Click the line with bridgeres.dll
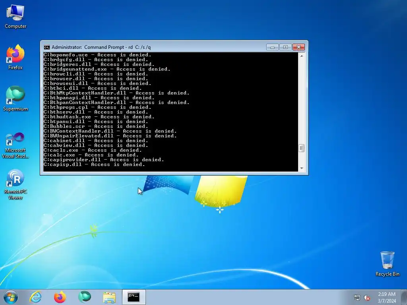The image size is (407, 305). click(x=99, y=64)
